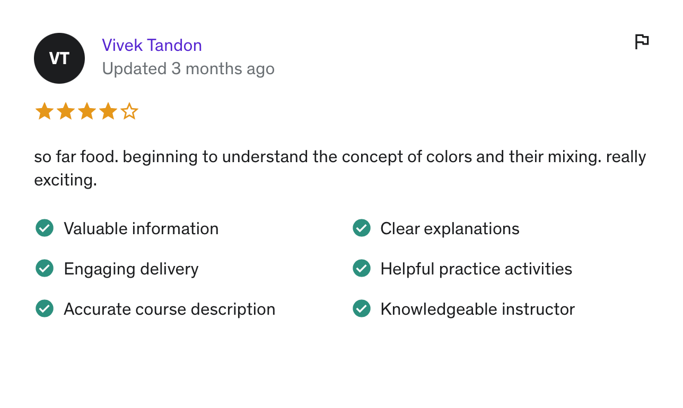Click the review comment text

(x=339, y=157)
